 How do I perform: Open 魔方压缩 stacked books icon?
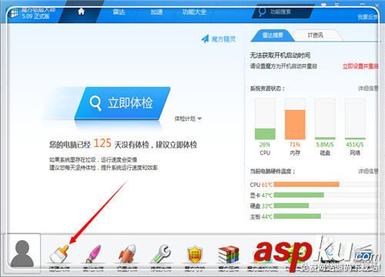coord(229,254)
